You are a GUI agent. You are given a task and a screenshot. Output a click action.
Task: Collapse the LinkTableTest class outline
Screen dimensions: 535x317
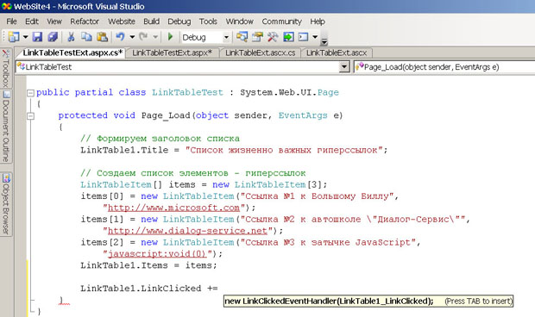[x=30, y=93]
